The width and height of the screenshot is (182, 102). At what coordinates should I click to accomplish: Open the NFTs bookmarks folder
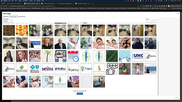click(43, 8)
